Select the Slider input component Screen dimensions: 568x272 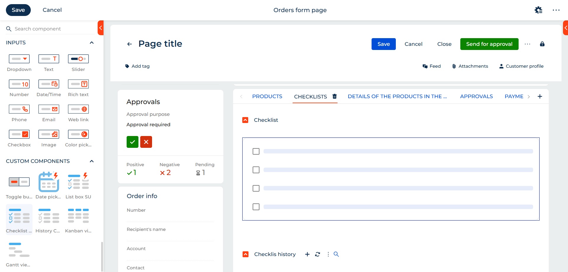click(x=78, y=59)
